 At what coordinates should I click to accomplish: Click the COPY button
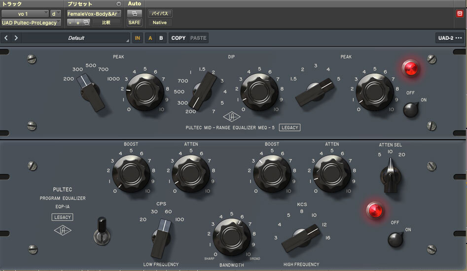pyautogui.click(x=178, y=38)
